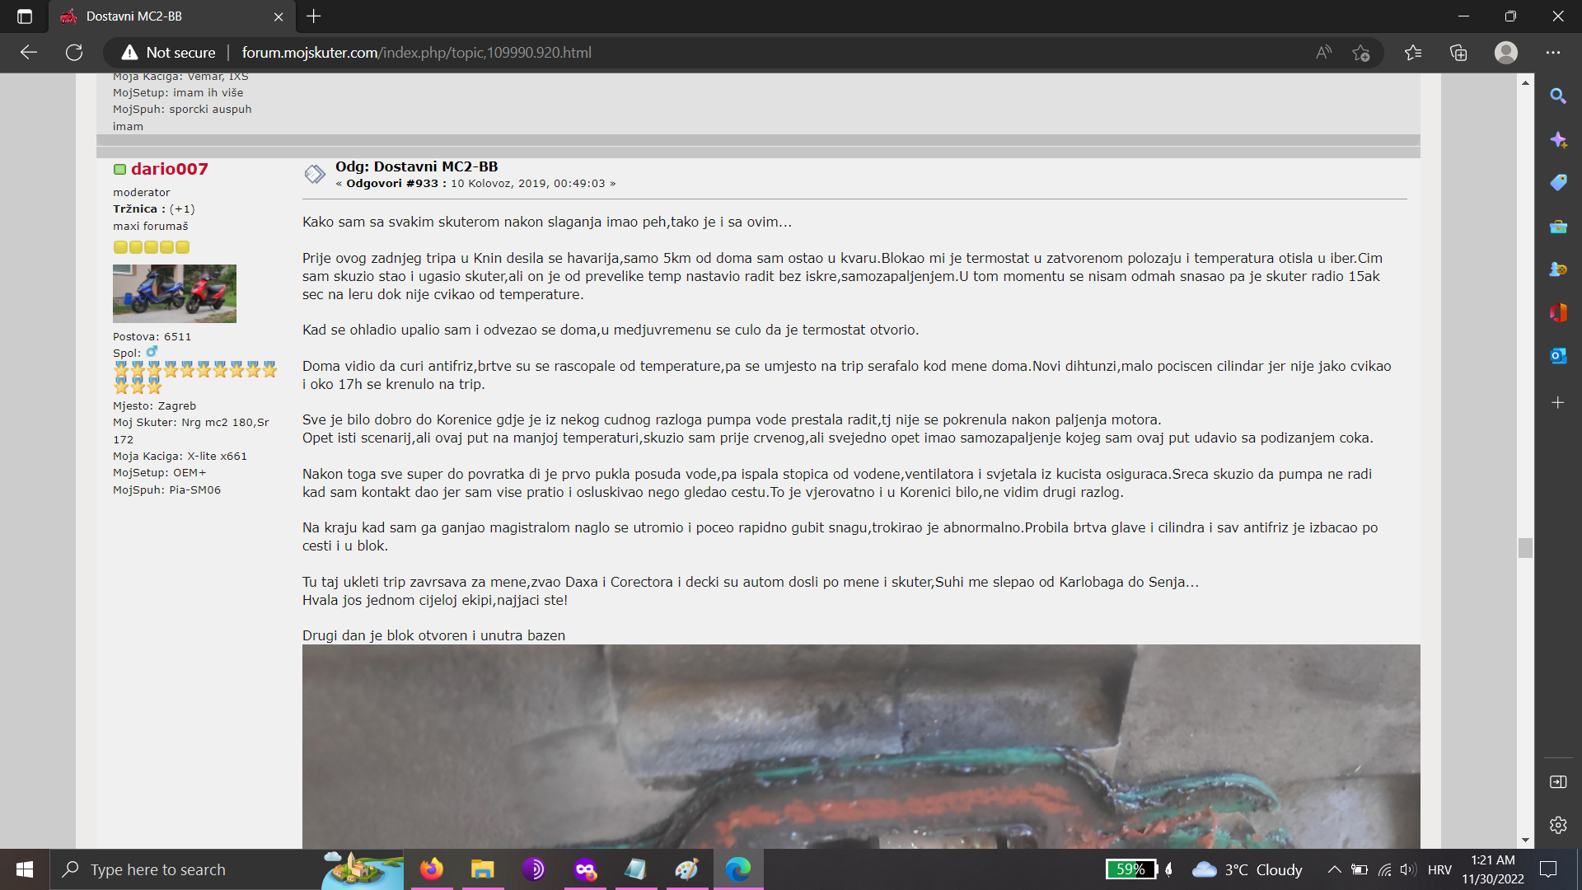Click the page vertical scrollbar thumb
Viewport: 1582px width, 890px height.
pos(1525,548)
